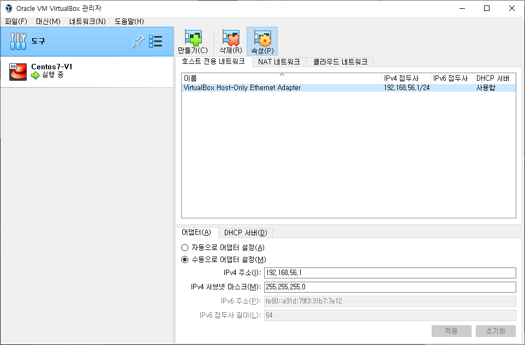
Task: Open the 도움말(H) menu
Action: point(129,21)
